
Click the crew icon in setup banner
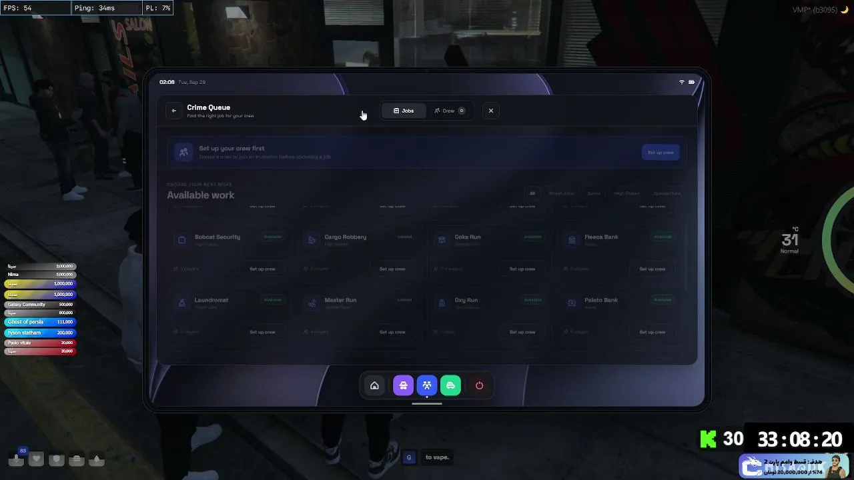(x=183, y=152)
